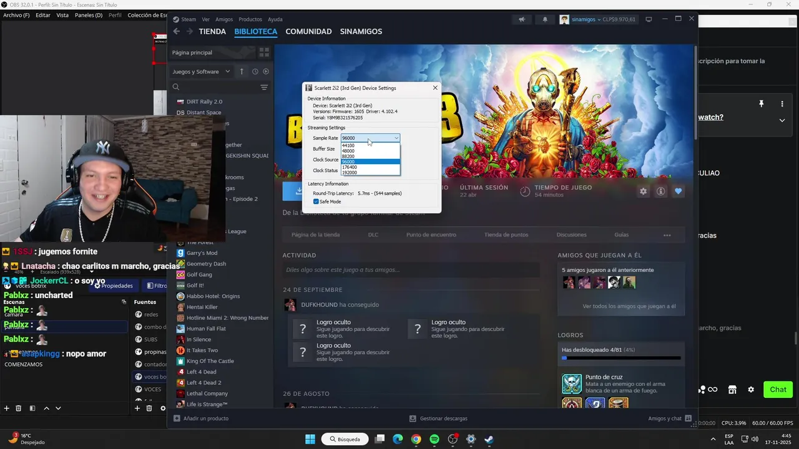
Task: Open the Steam menu
Action: [x=188, y=19]
